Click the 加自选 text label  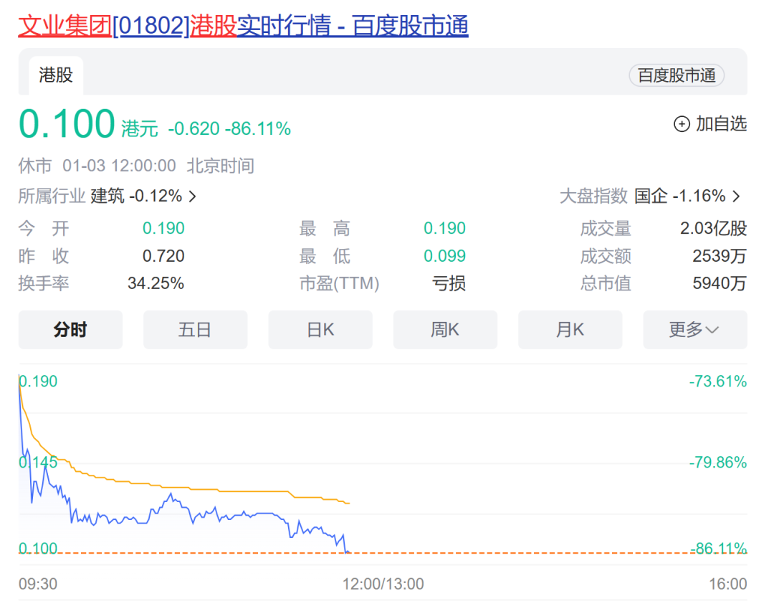721,124
